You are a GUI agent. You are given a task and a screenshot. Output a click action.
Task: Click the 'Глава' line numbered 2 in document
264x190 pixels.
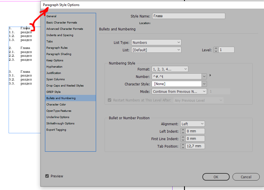(x=25, y=48)
